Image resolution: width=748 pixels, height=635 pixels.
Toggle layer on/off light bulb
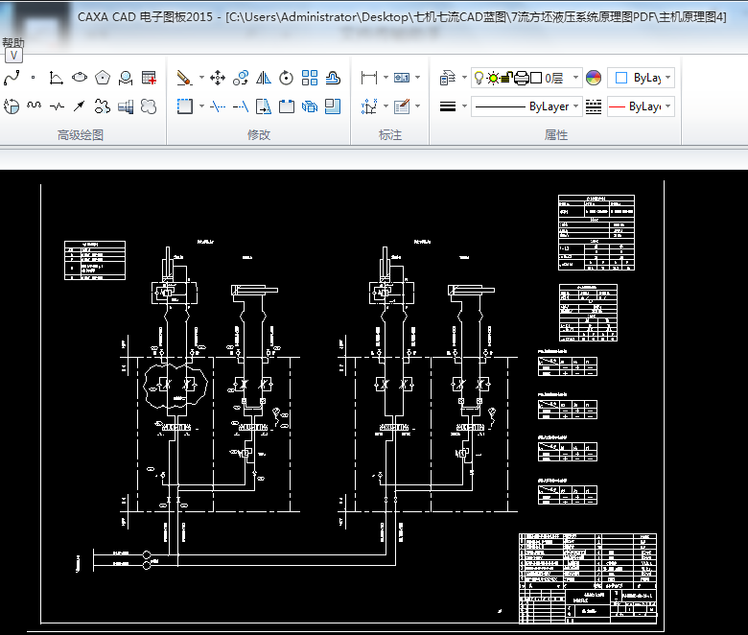[x=479, y=78]
